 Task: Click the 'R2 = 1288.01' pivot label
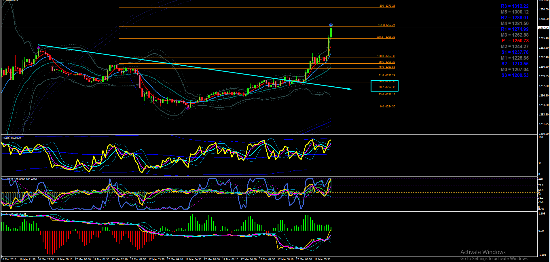tap(515, 18)
